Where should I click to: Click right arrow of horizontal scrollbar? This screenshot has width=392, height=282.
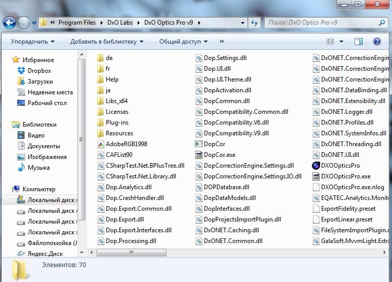coord(384,253)
